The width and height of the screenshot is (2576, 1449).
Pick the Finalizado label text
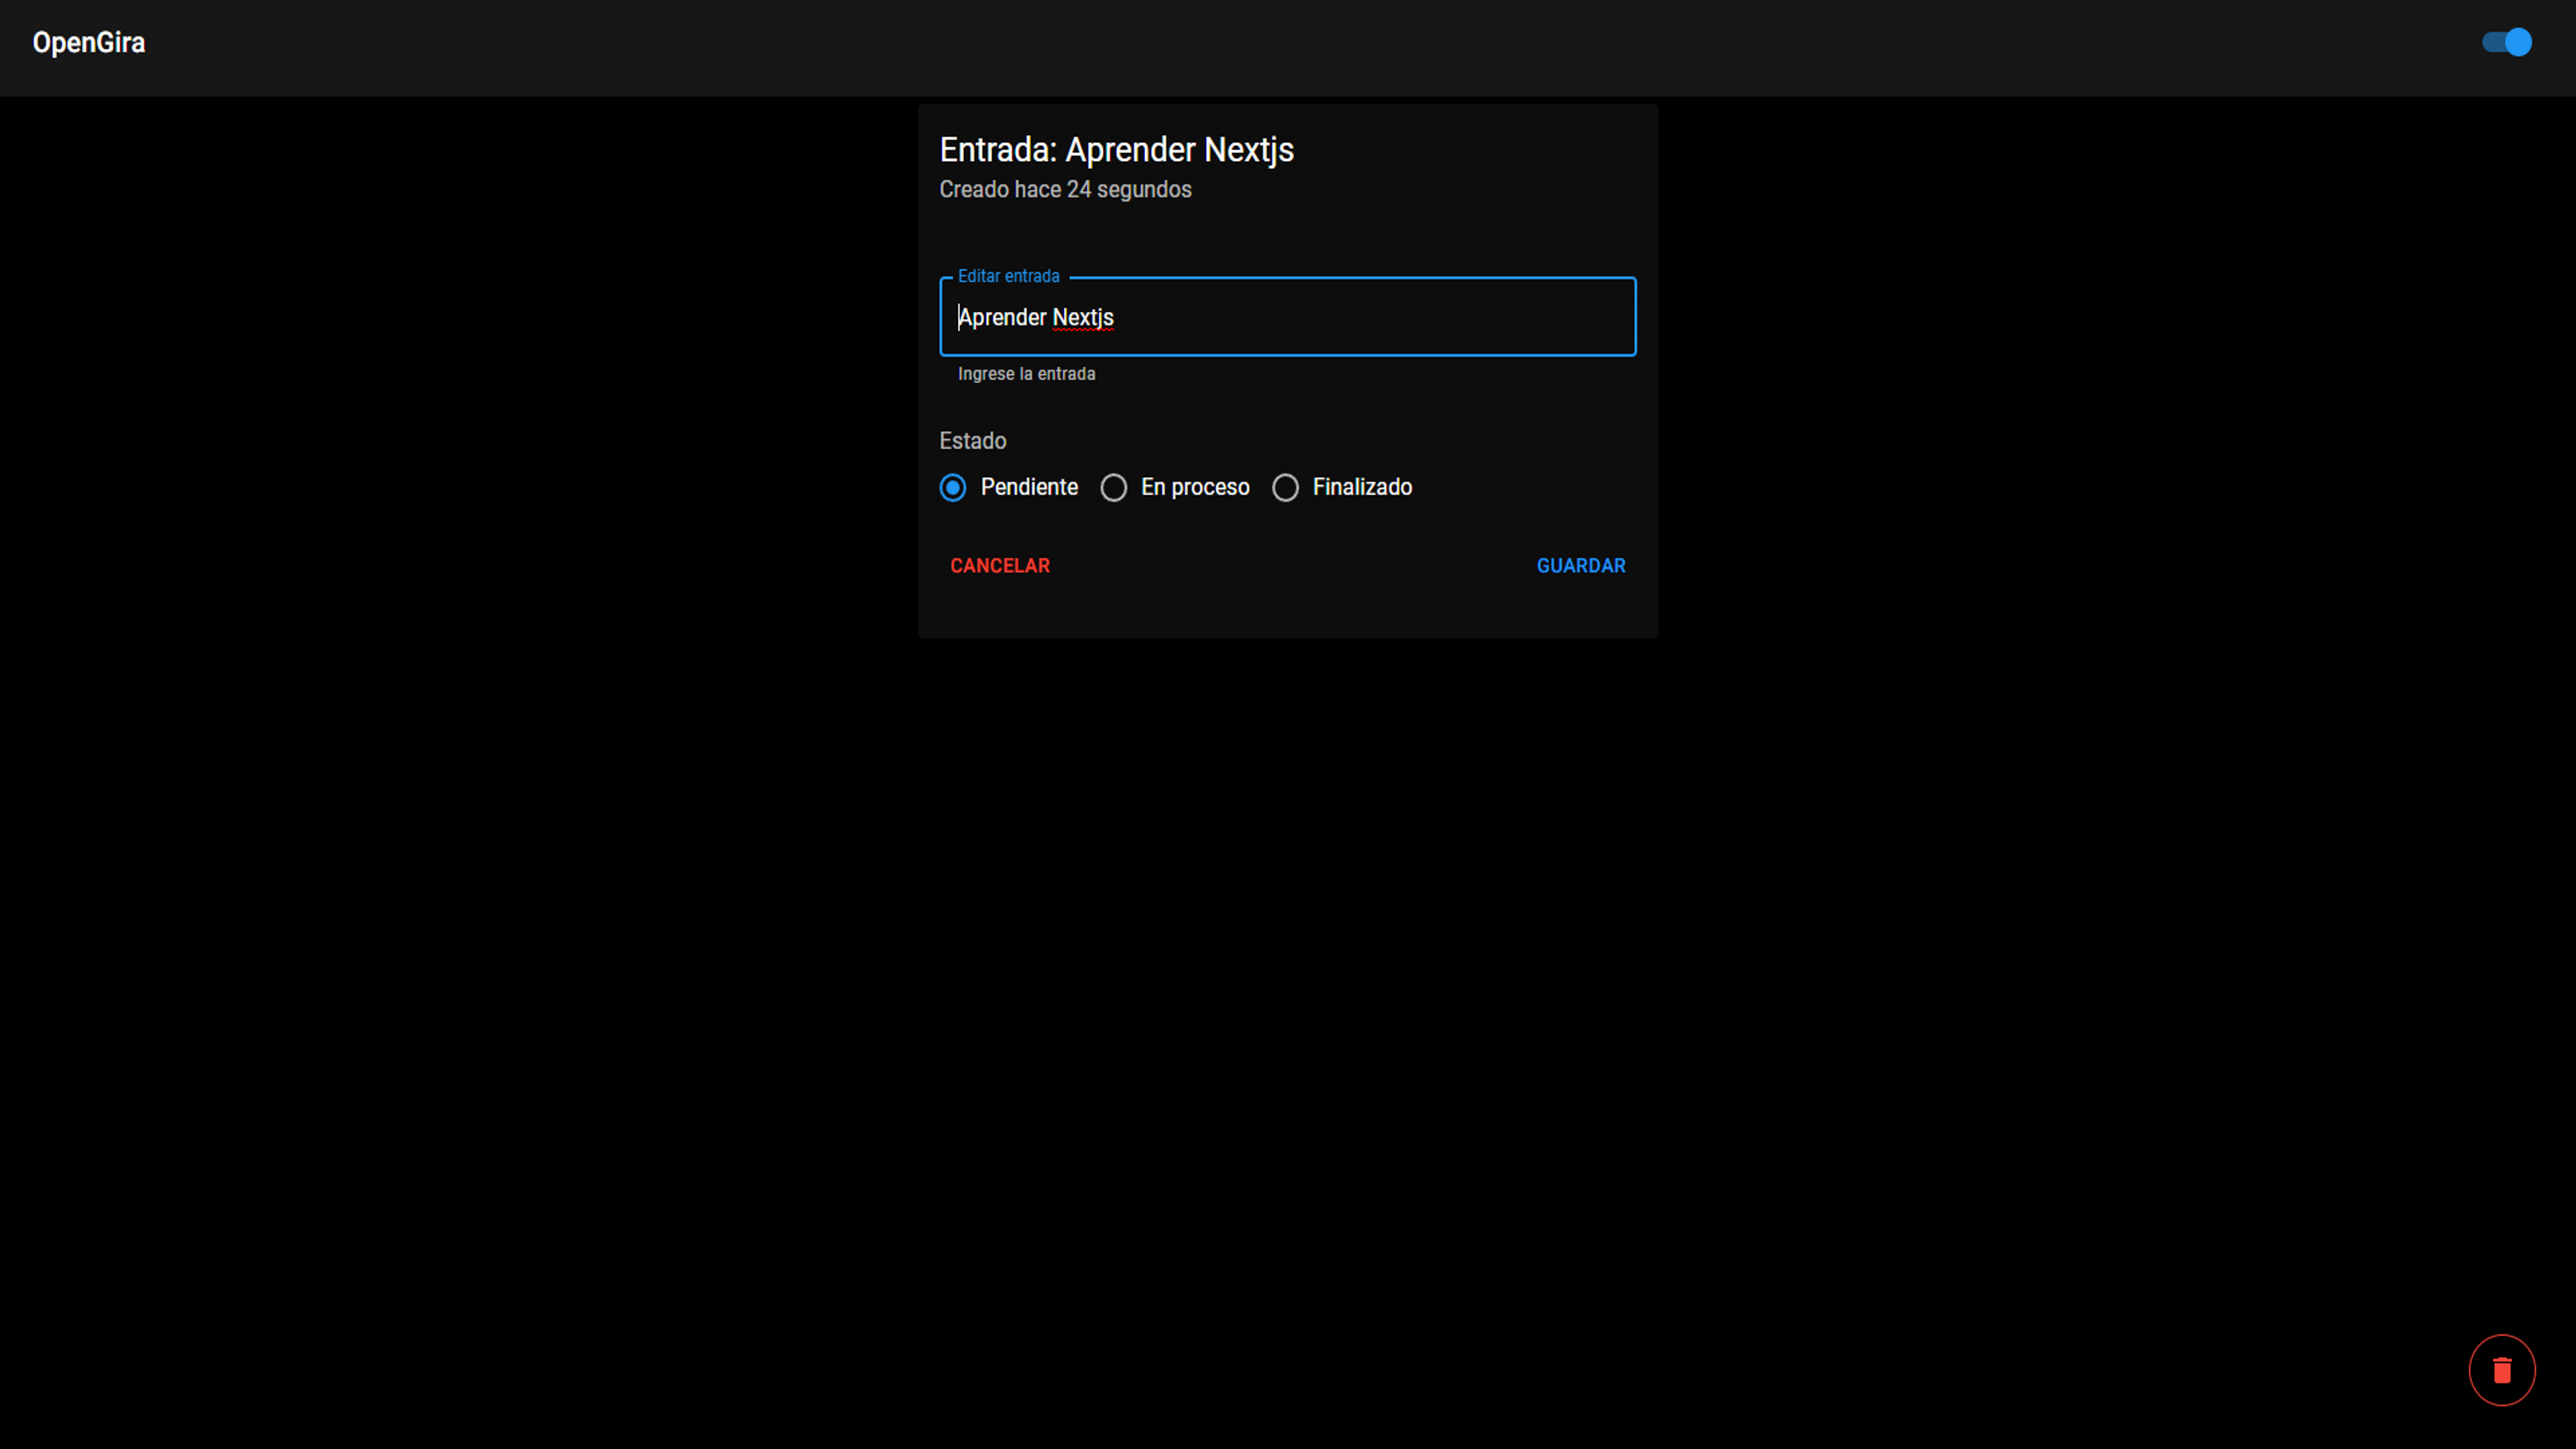point(1362,487)
